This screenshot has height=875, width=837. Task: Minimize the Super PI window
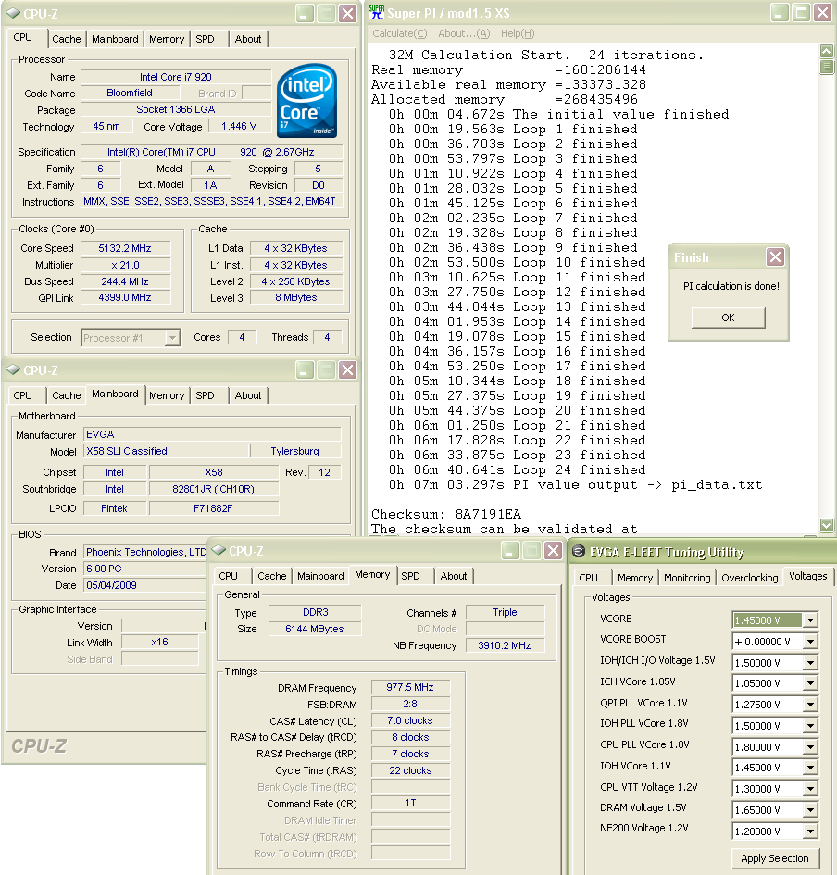[x=781, y=13]
